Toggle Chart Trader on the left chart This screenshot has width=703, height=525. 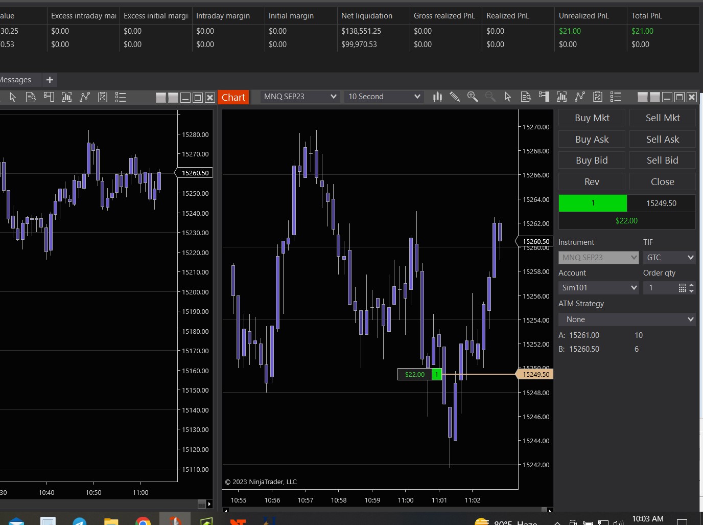[49, 97]
